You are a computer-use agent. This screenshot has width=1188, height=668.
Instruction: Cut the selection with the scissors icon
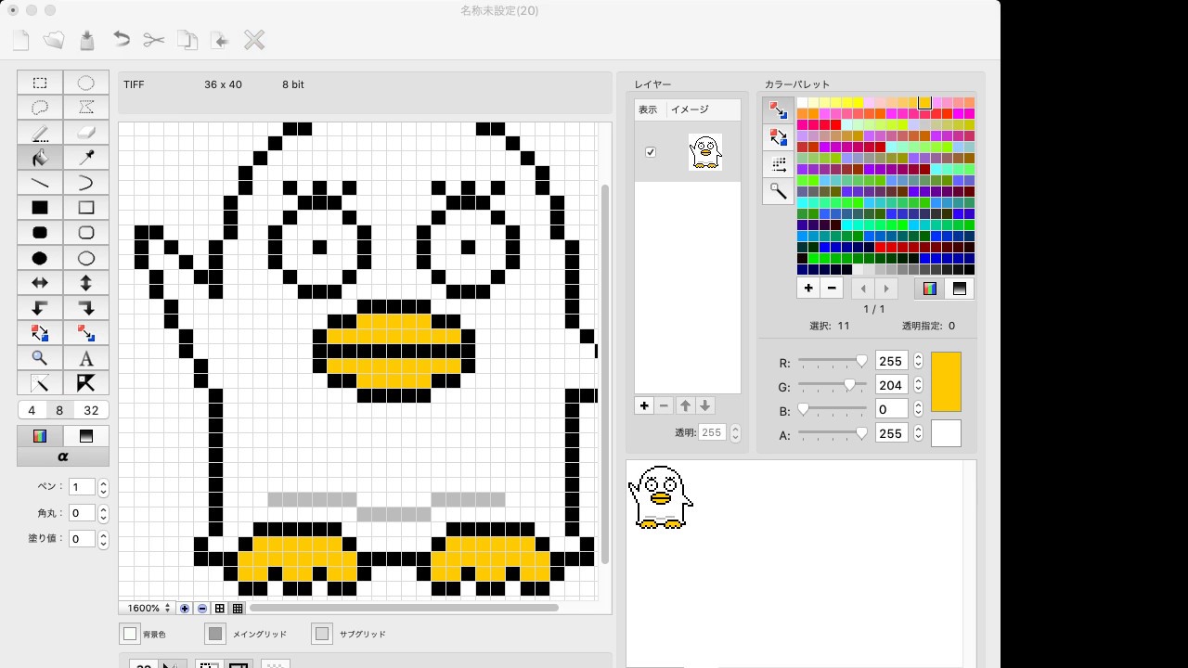(154, 40)
